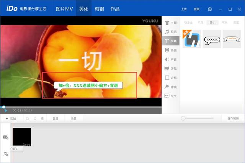Click the add video track icon
The width and height of the screenshot is (245, 163).
pos(6,137)
